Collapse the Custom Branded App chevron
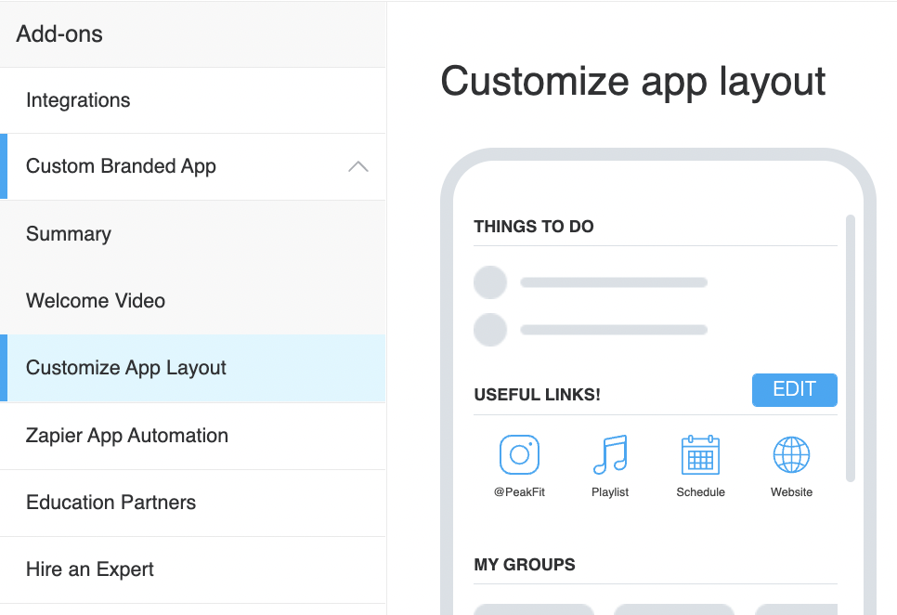Screen dimensions: 897x615 tap(358, 166)
